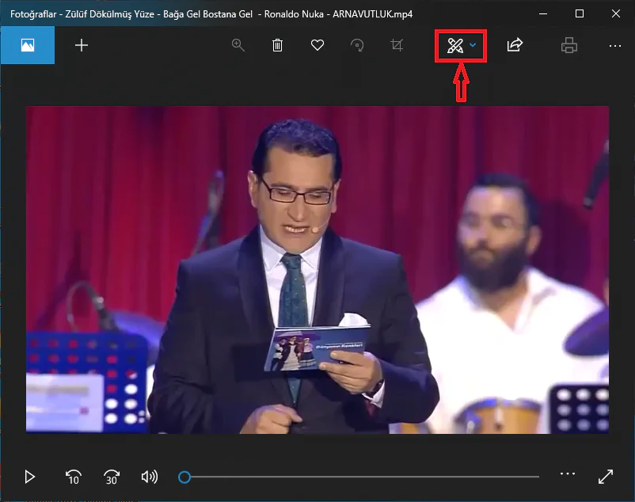This screenshot has height=502, width=635.
Task: Click the zoom magnifier icon
Action: click(238, 45)
